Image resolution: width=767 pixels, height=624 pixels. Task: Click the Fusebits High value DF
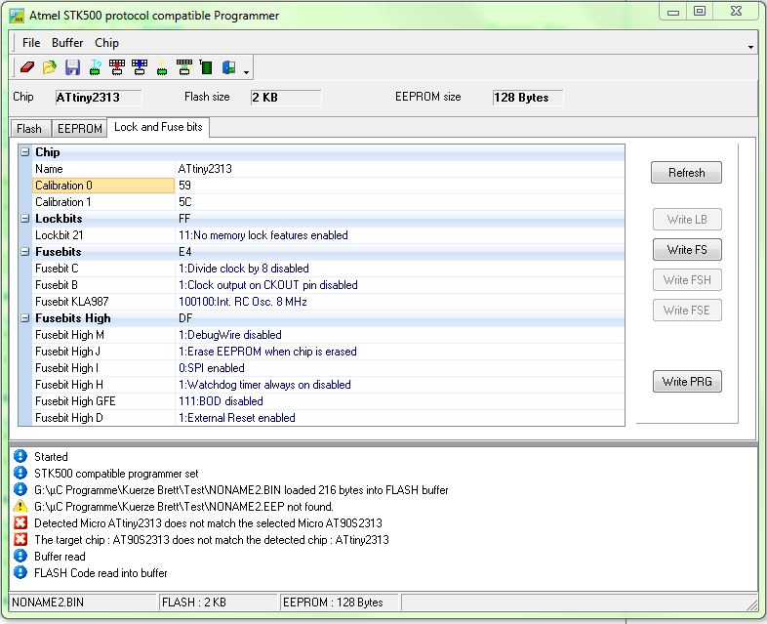(185, 318)
